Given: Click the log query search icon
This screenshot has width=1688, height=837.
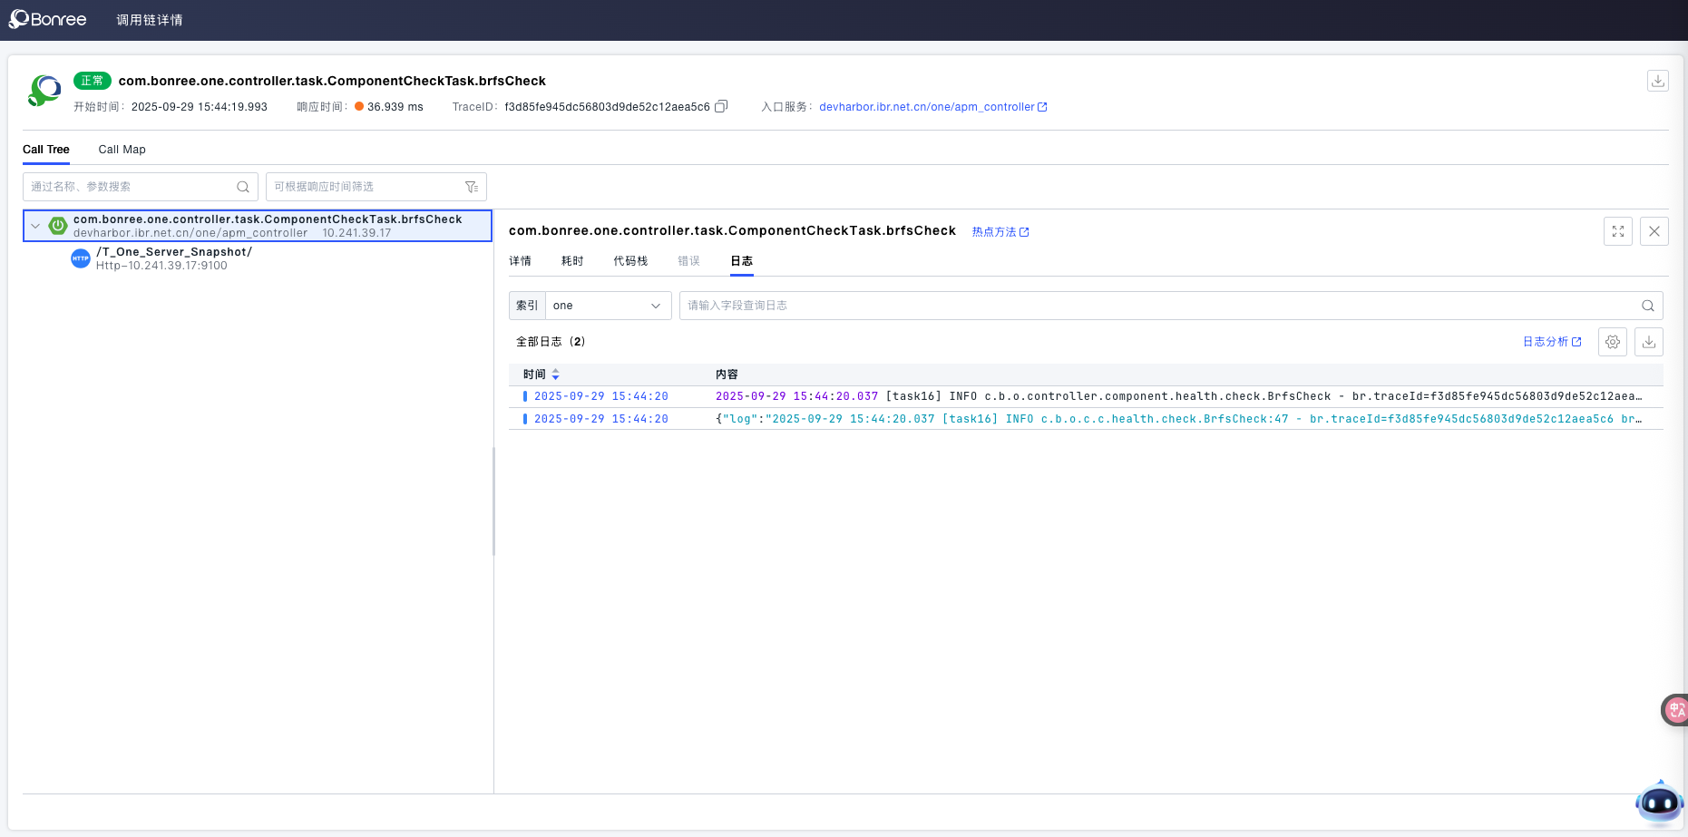Looking at the screenshot, I should tap(1647, 306).
